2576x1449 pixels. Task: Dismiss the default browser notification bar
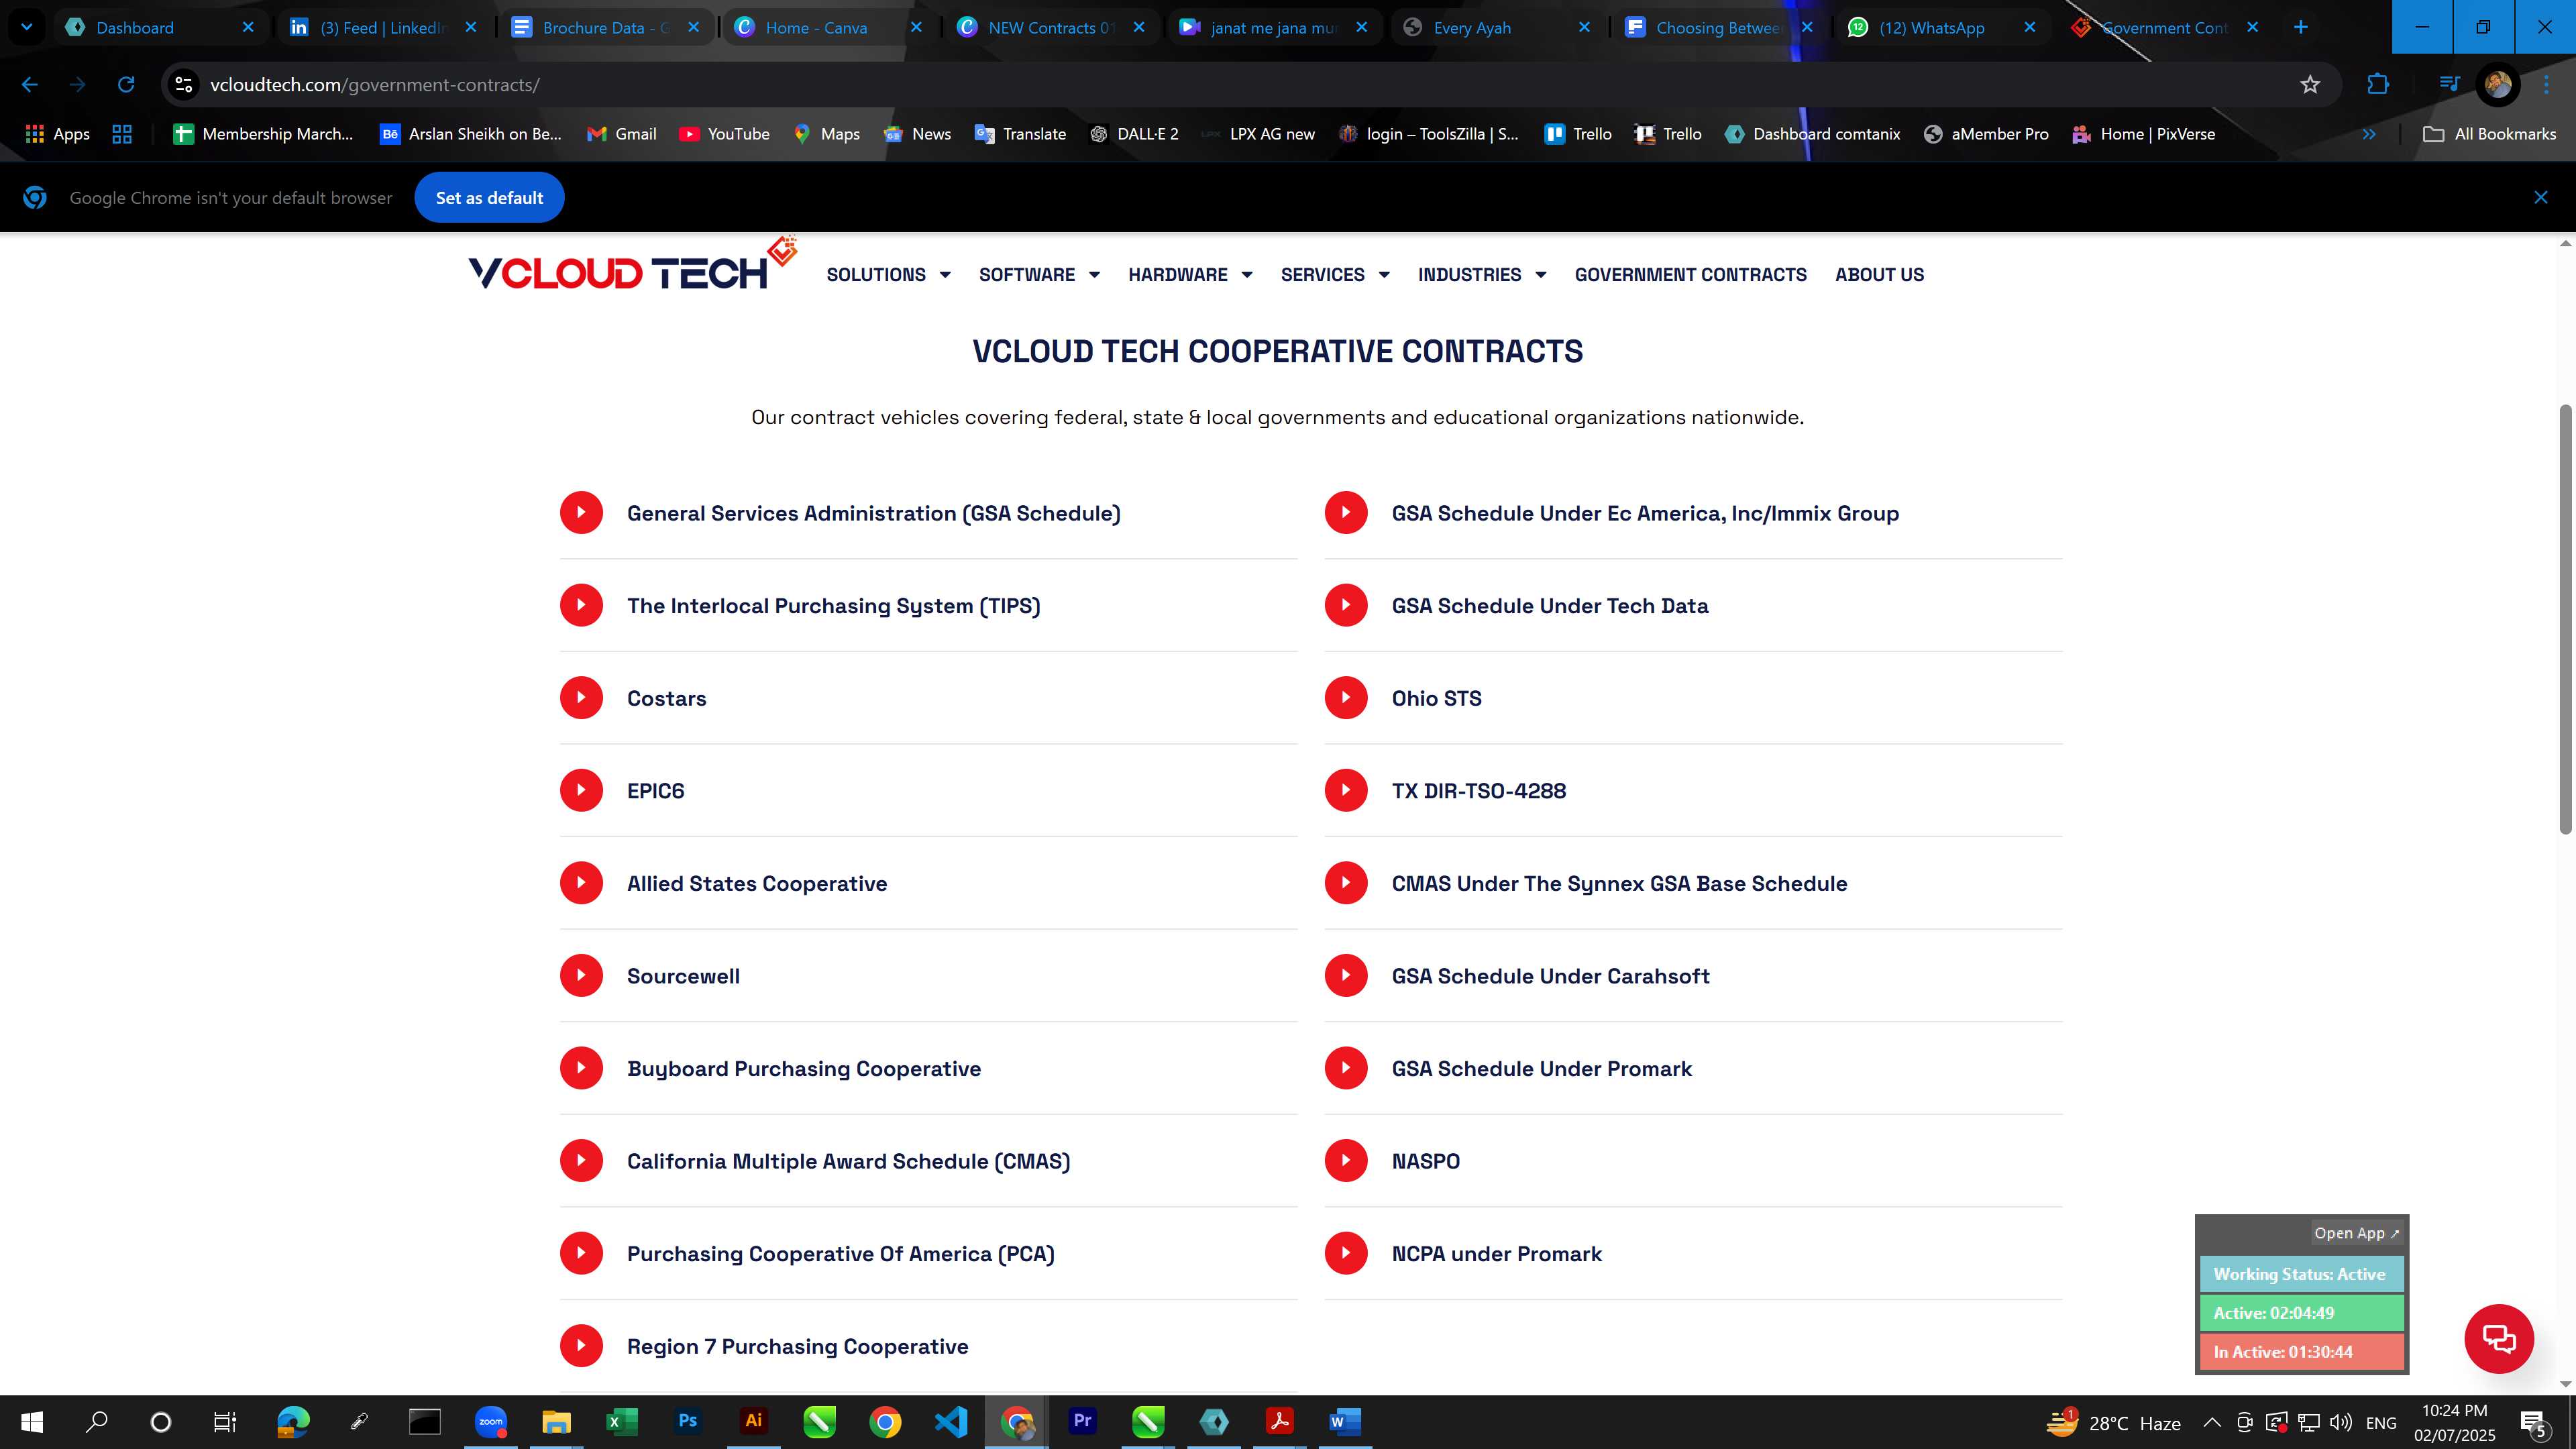click(2540, 198)
